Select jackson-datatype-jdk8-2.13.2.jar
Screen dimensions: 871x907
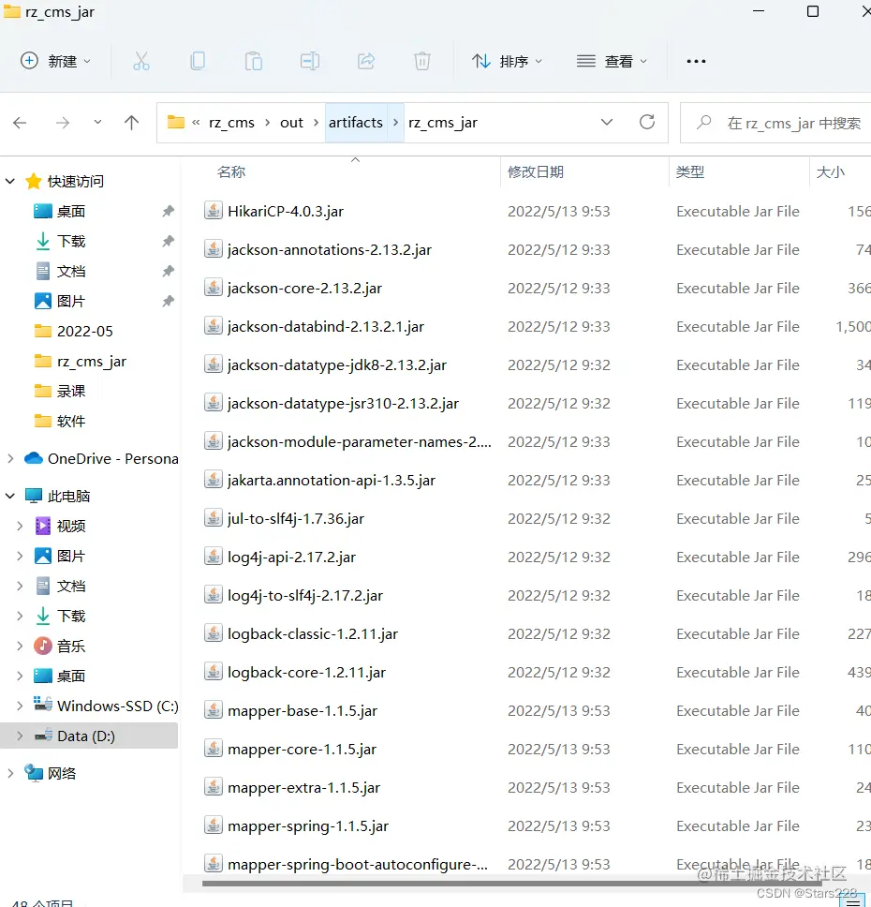point(337,365)
